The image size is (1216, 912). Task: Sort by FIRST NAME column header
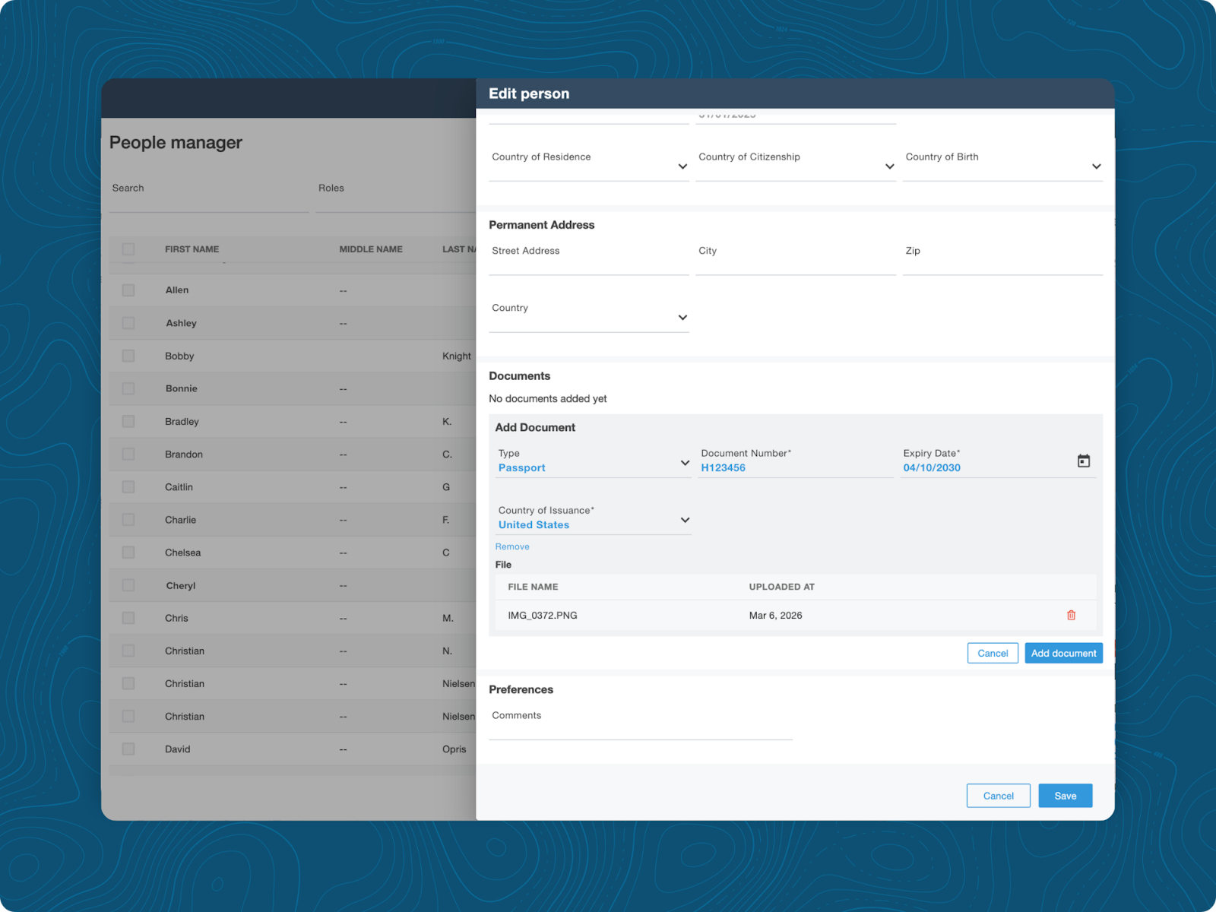click(x=192, y=249)
